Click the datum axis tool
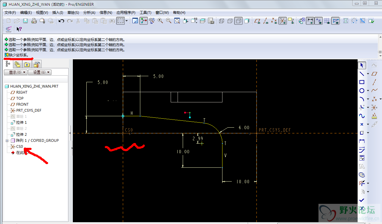 coord(374,82)
